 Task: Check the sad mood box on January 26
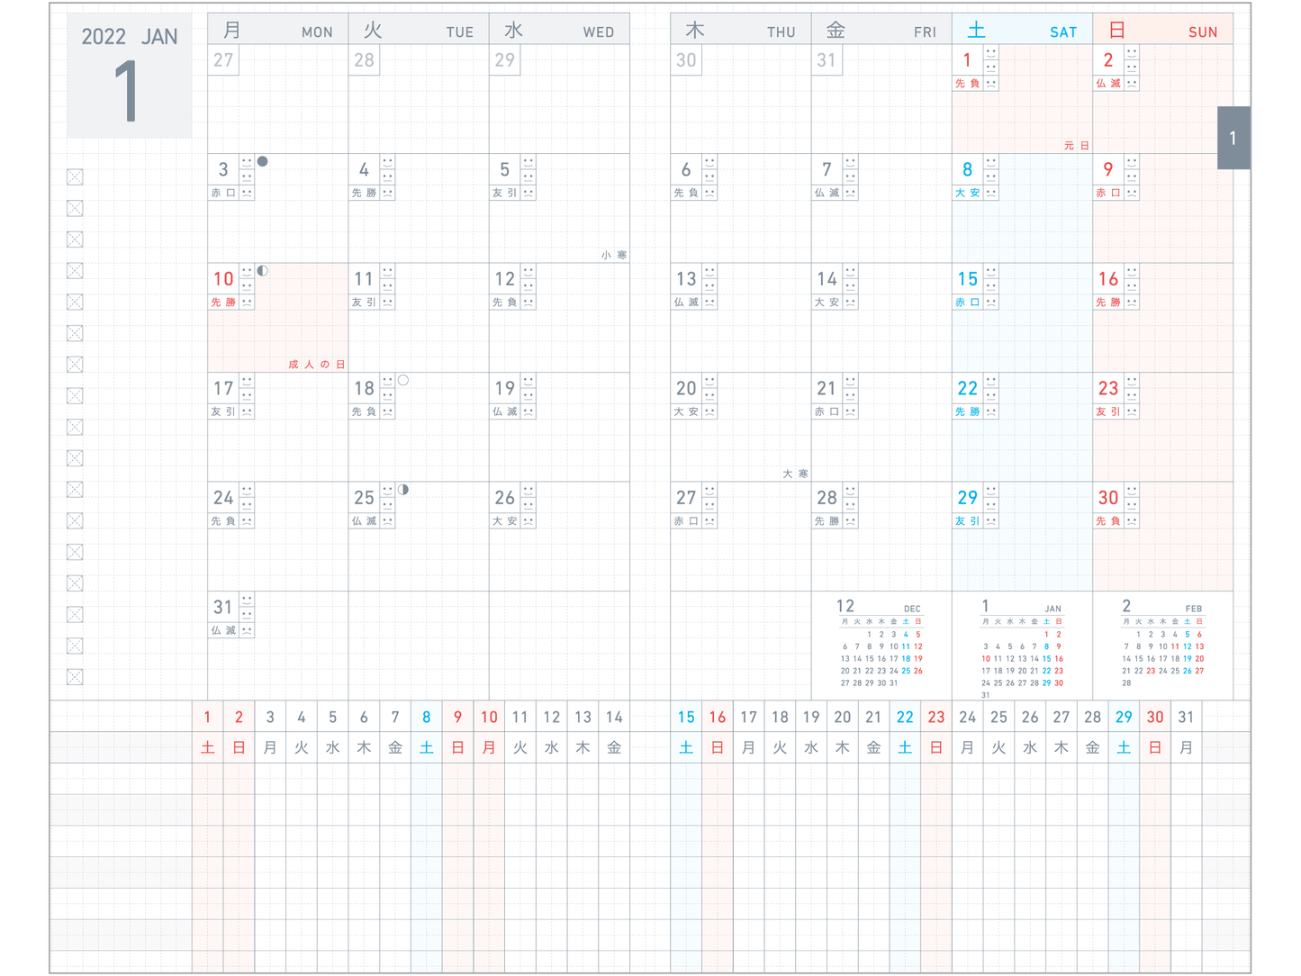tap(529, 520)
